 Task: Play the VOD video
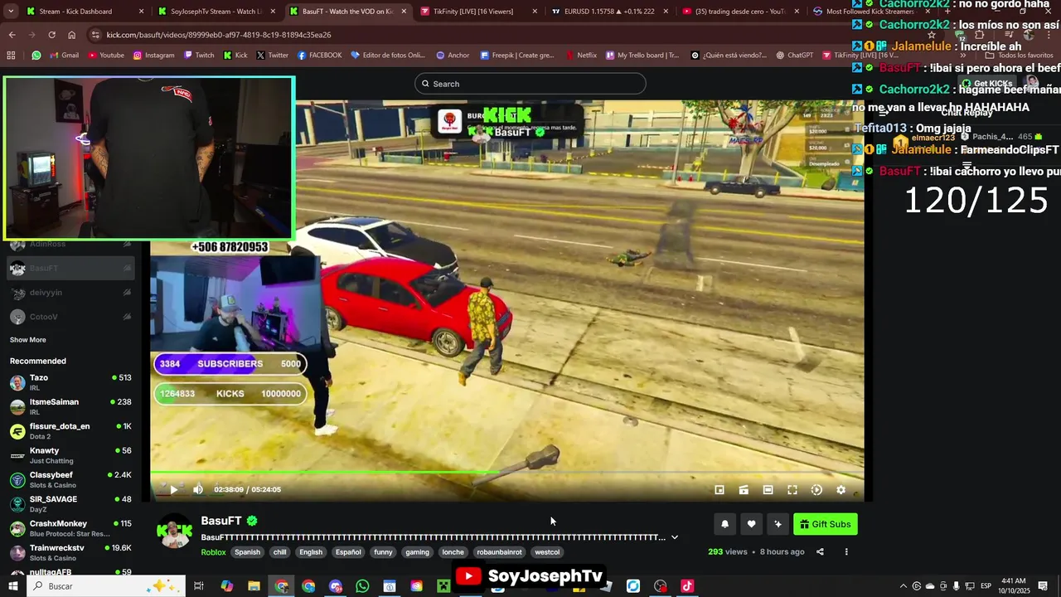point(173,490)
